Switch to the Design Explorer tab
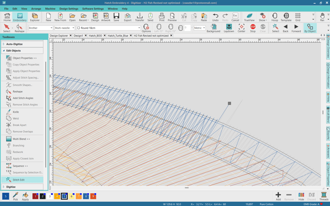The height and width of the screenshot is (206, 330). (59, 35)
